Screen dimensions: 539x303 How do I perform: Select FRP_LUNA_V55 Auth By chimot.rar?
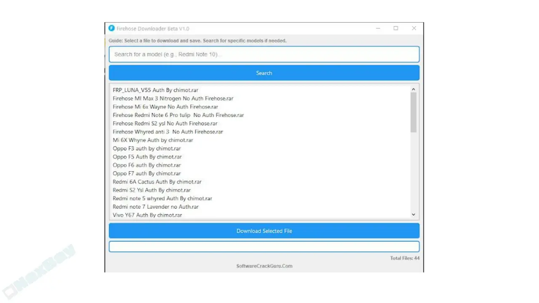click(x=155, y=90)
